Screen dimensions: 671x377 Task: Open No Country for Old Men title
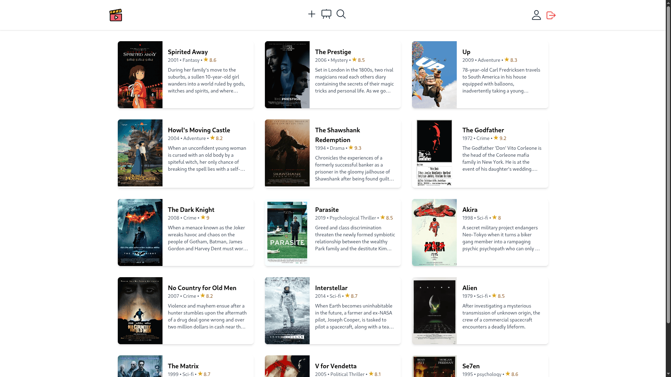coord(202,288)
